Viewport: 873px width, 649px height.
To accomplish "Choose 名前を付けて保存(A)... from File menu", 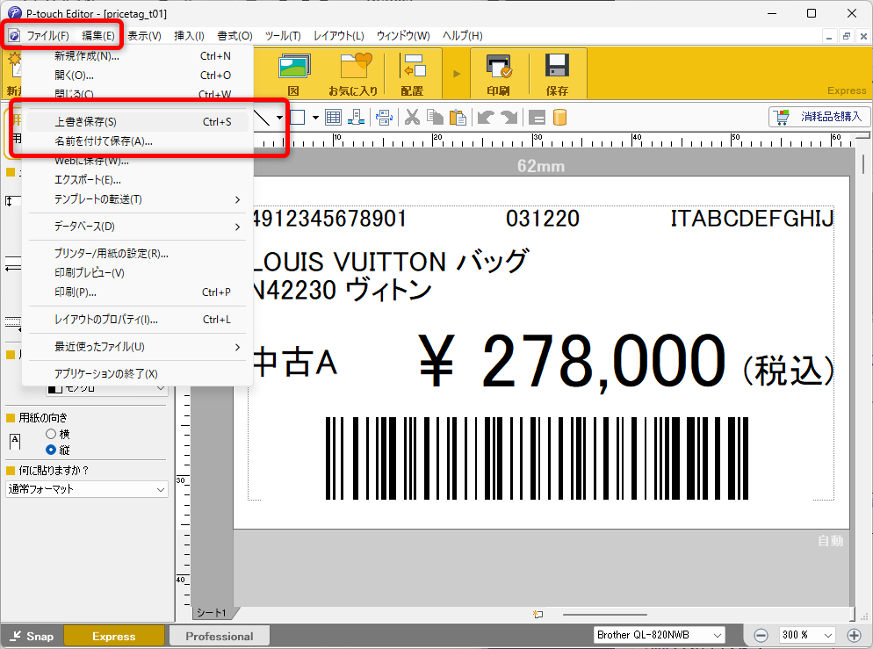I will [x=104, y=141].
